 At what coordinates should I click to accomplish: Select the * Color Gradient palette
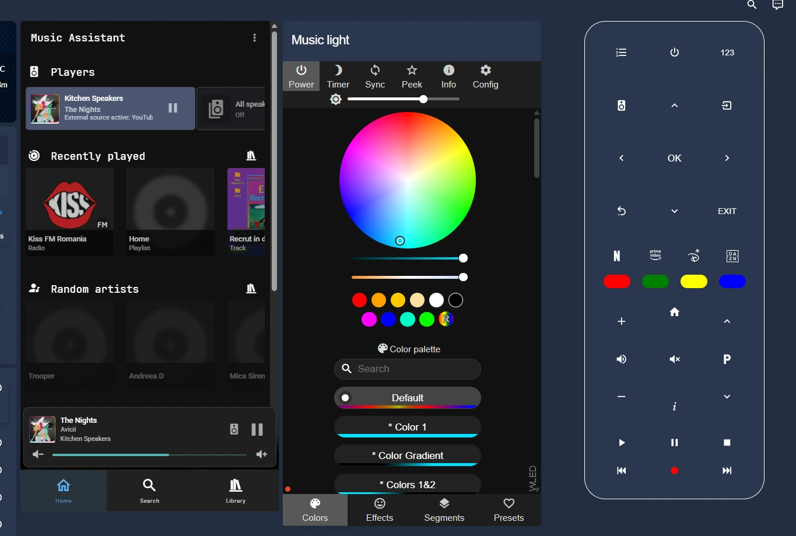(x=408, y=456)
